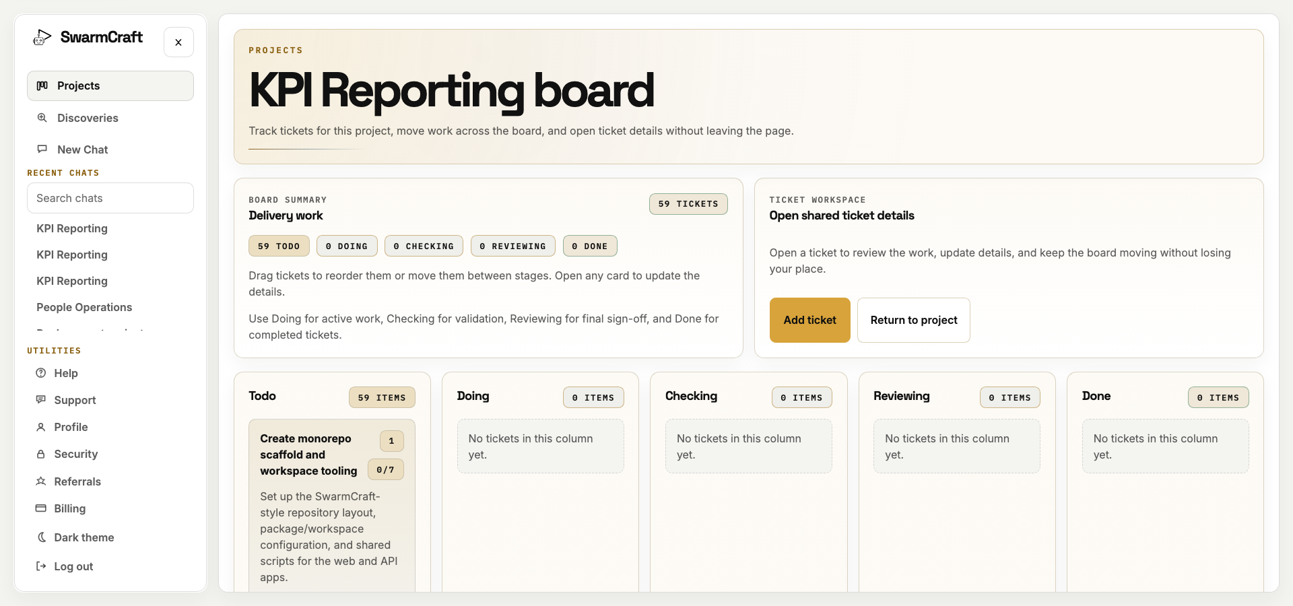
Task: Click the empty placeholder in Done column
Action: (x=1165, y=446)
